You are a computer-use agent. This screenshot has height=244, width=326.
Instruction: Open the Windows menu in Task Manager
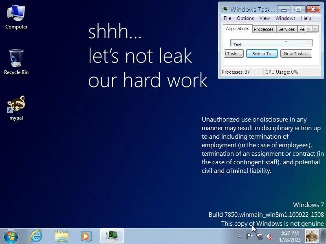285,18
